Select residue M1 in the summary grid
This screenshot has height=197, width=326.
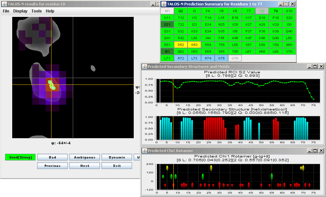(167, 11)
